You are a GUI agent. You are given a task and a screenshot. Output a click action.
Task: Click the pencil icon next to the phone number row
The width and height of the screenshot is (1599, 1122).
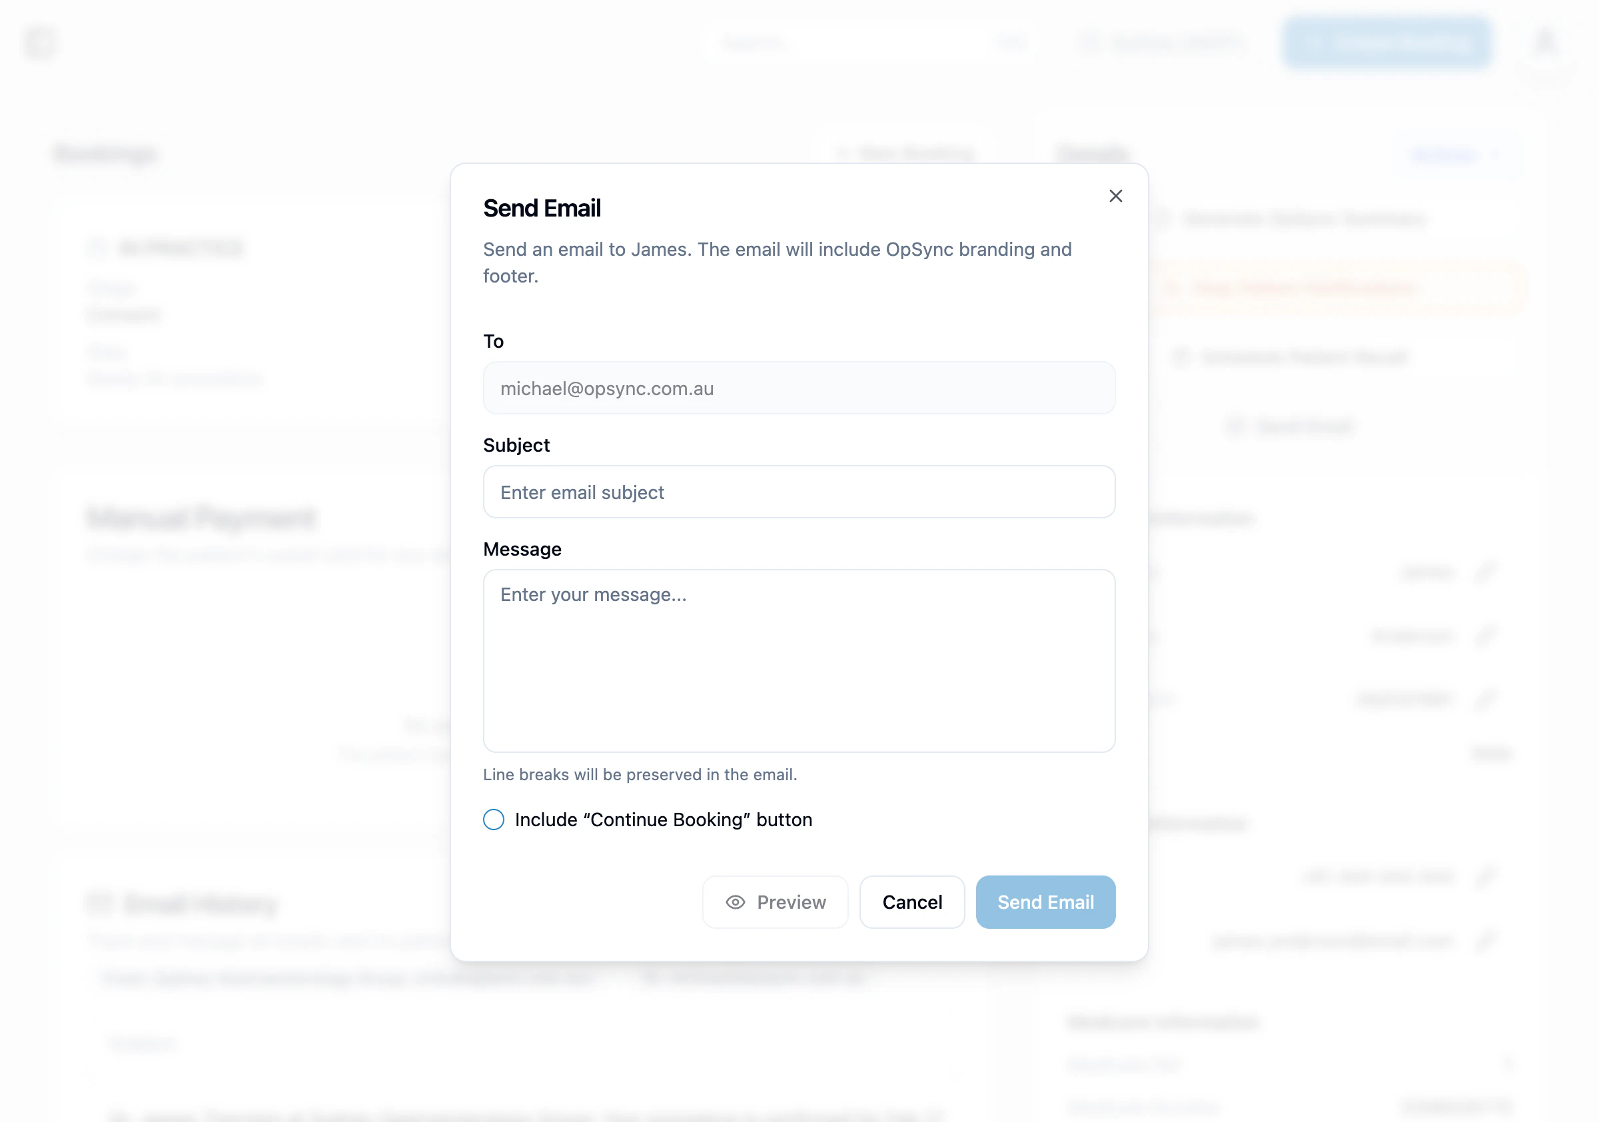(1487, 876)
